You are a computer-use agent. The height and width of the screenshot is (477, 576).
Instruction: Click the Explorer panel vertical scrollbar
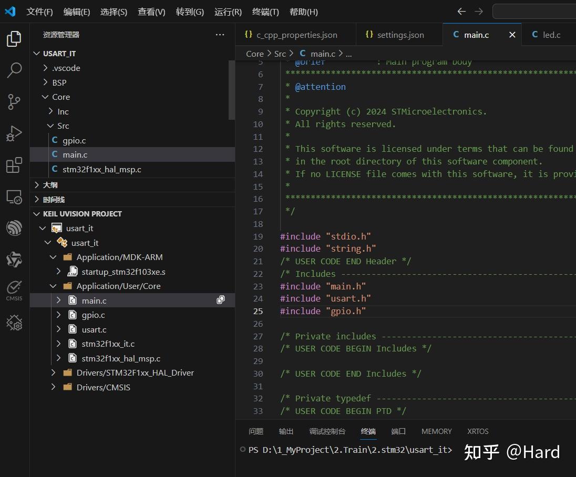click(x=232, y=89)
